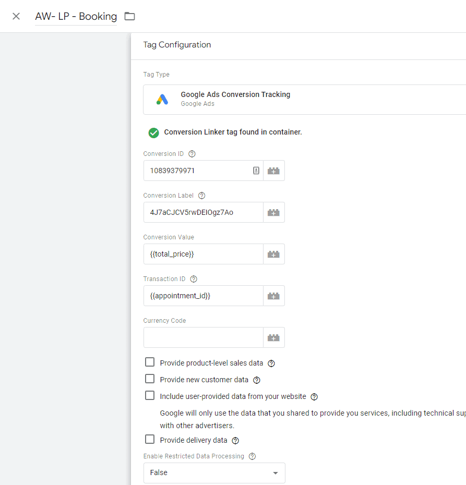The height and width of the screenshot is (485, 466).
Task: Check the Provide new customer data box
Action: [x=150, y=379]
